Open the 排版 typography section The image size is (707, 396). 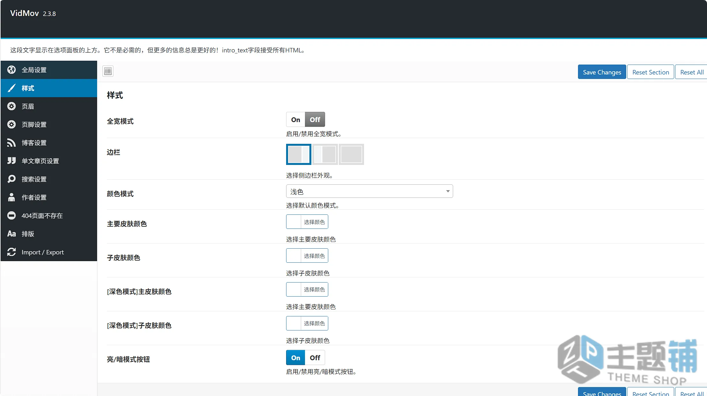tap(49, 234)
